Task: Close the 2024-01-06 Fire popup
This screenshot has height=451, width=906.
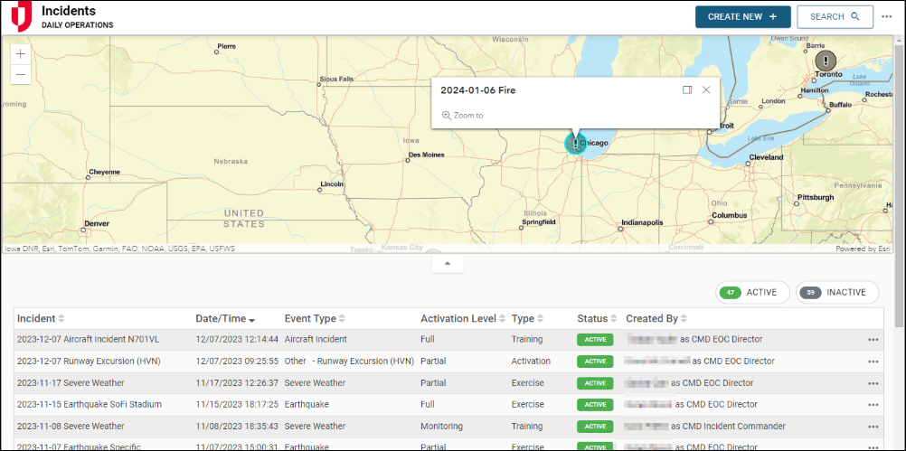Action: (x=706, y=89)
